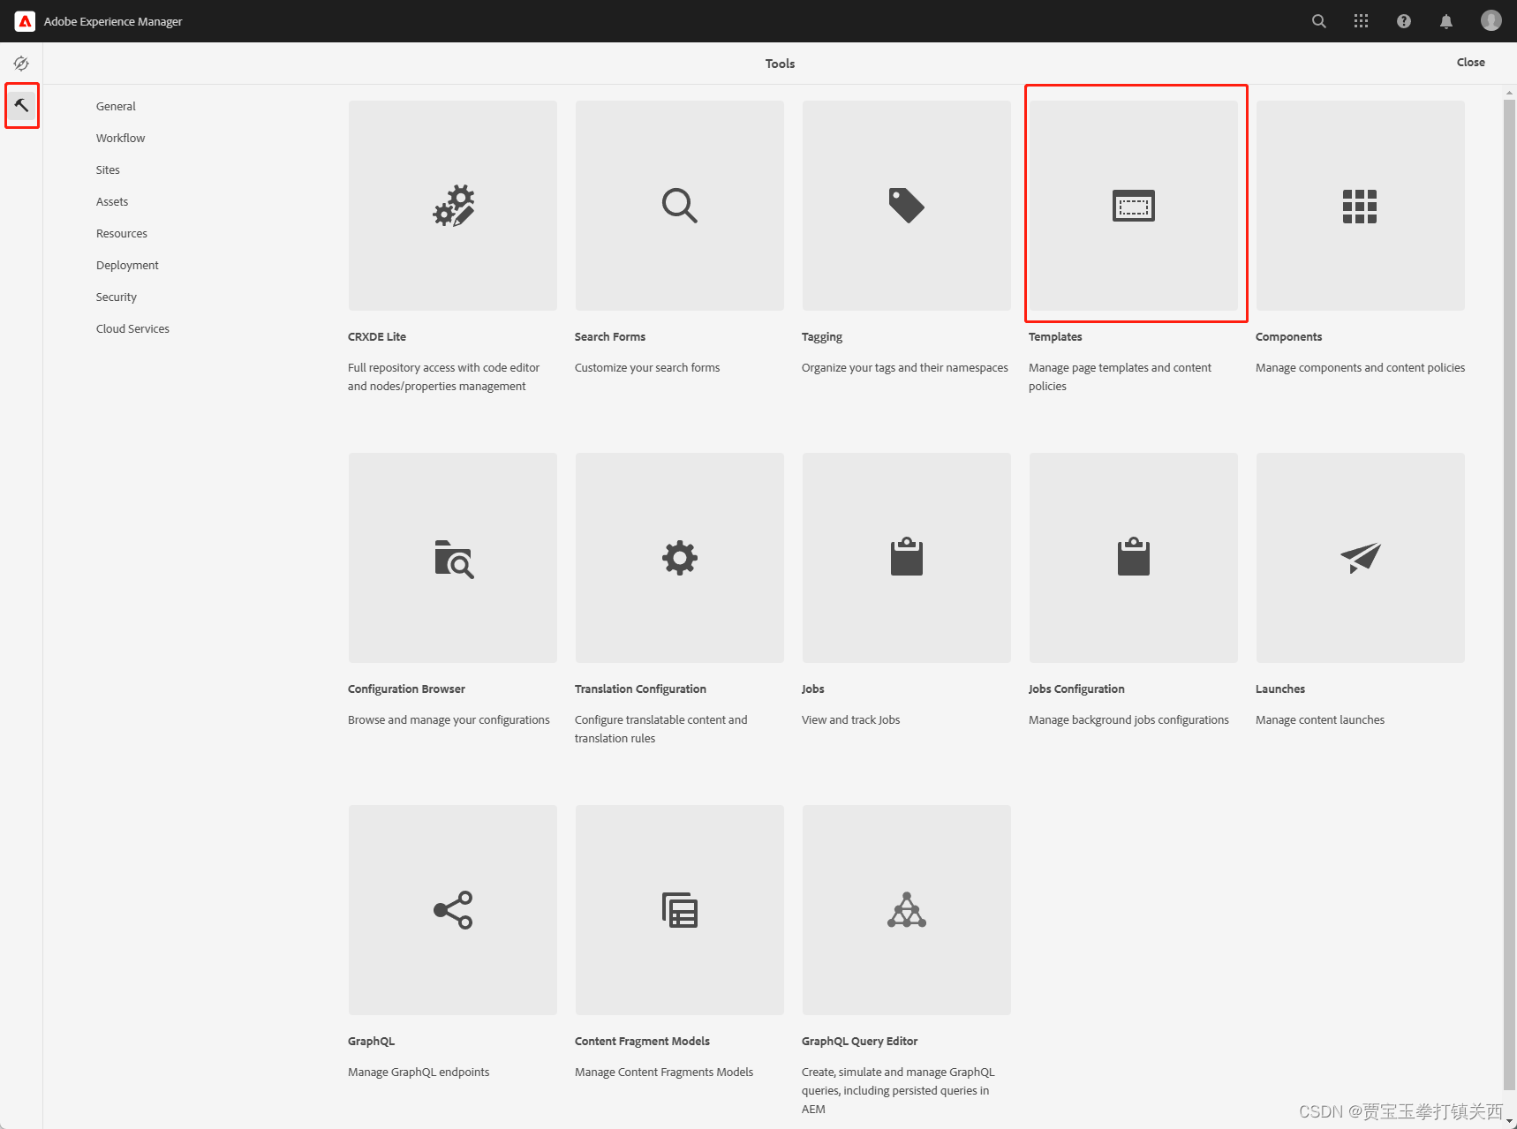
Task: Click the scrollbar down arrow
Action: point(1509,1122)
